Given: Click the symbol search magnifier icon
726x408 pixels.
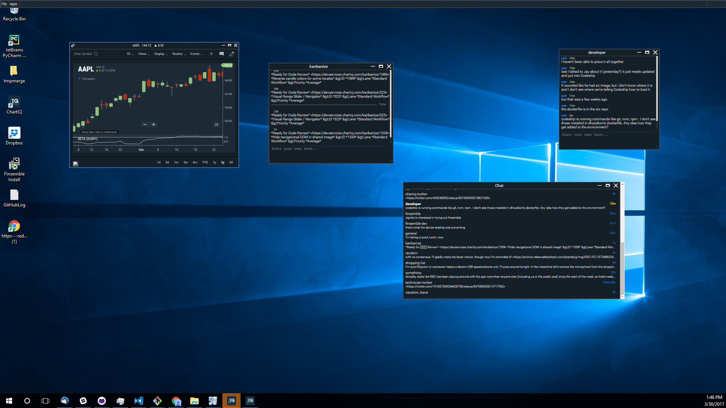Looking at the screenshot, I should click(96, 54).
